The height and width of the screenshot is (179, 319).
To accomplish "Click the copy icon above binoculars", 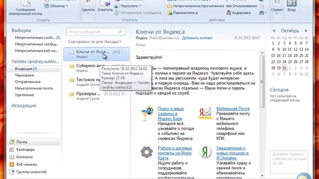I will pyautogui.click(x=262, y=6).
